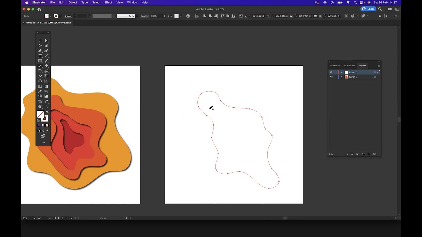This screenshot has width=422, height=237.
Task: Open the stroke color dropdown
Action: pos(60,16)
